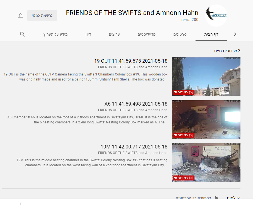
Task: Open the 19 OUT live stream title
Action: (x=131, y=61)
